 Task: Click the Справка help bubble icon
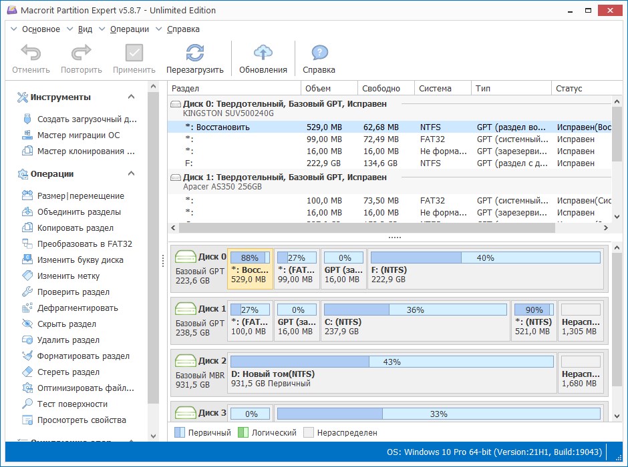pyautogui.click(x=319, y=54)
